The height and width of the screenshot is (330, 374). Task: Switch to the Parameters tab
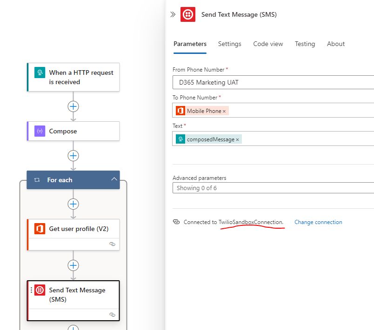(x=190, y=44)
